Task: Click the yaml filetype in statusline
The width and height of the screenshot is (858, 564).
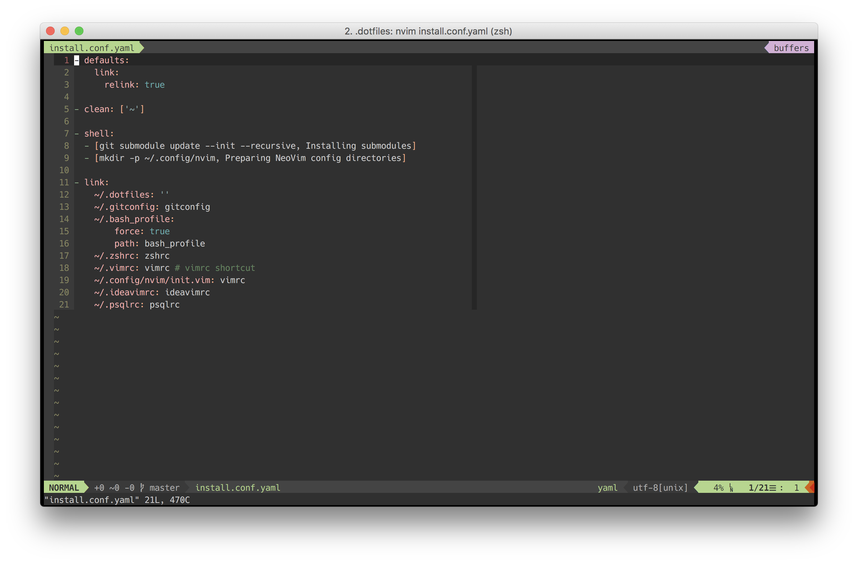Action: click(x=607, y=487)
